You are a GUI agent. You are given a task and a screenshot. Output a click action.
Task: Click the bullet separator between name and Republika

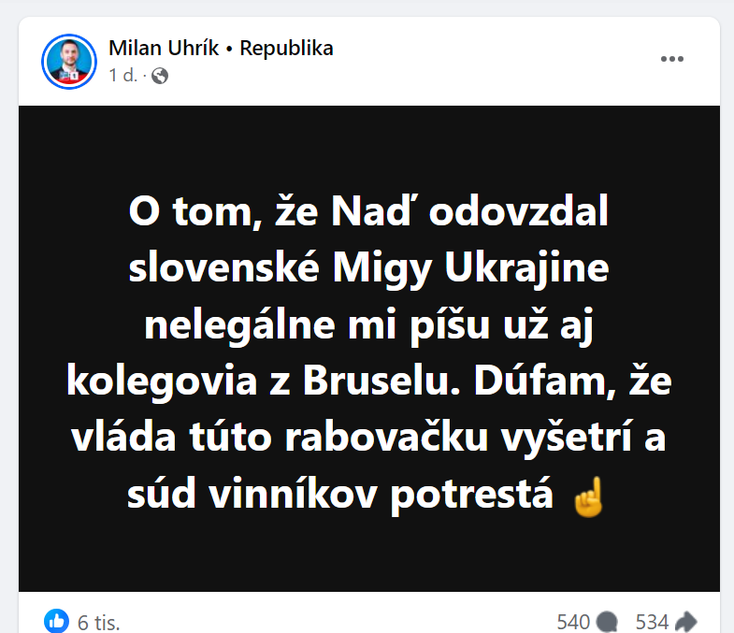[229, 50]
